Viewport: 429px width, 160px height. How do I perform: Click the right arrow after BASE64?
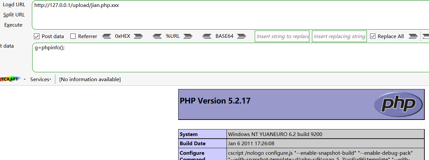pos(241,36)
